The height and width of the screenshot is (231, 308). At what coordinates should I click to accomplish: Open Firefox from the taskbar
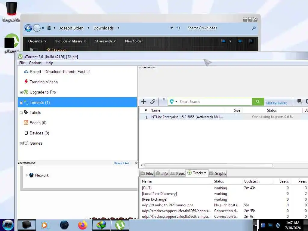click(82, 225)
